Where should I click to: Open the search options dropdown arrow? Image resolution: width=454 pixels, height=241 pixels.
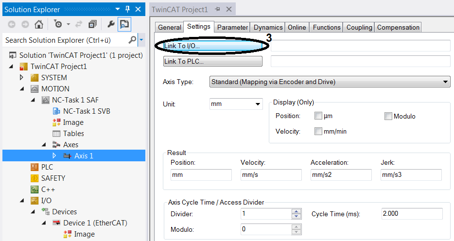[141, 40]
